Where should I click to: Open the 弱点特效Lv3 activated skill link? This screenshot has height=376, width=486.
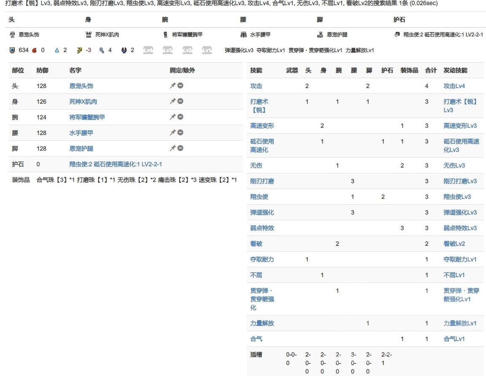[x=460, y=228]
